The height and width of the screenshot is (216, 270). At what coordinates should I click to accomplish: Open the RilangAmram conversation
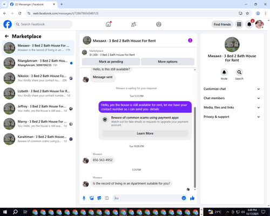tap(38, 63)
